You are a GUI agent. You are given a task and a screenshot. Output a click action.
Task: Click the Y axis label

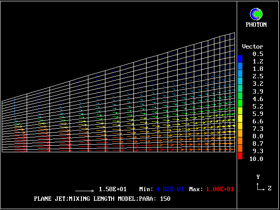click(x=258, y=177)
